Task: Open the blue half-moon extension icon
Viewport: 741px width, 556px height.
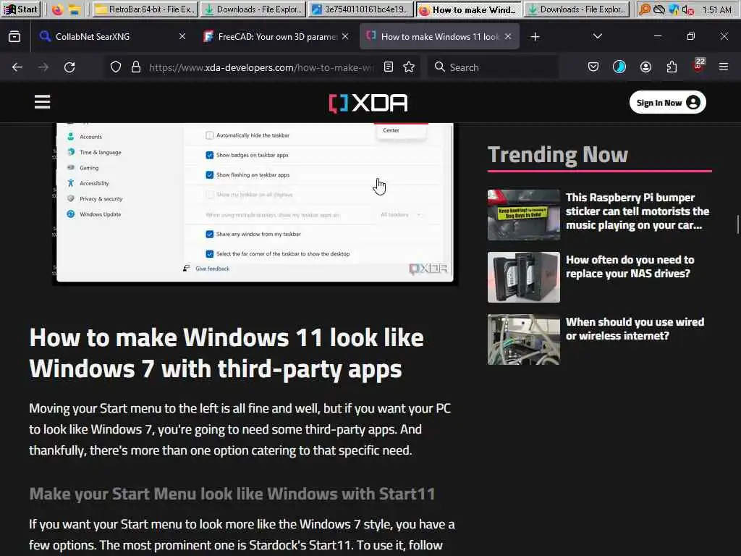Action: [619, 67]
